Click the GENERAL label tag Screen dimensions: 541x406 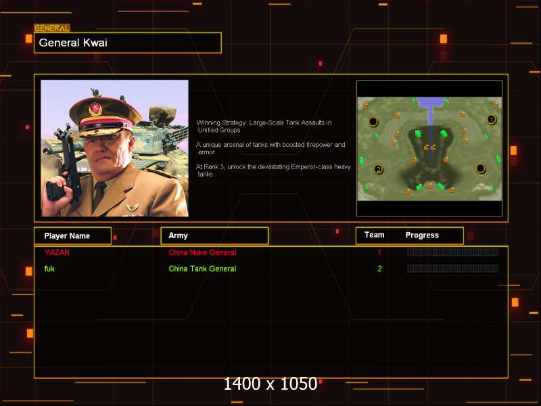pyautogui.click(x=52, y=28)
